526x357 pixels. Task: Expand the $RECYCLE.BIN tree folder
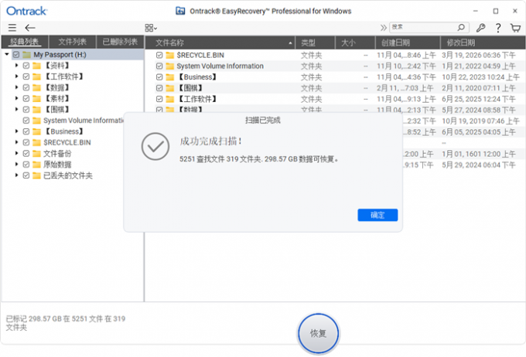click(16, 142)
